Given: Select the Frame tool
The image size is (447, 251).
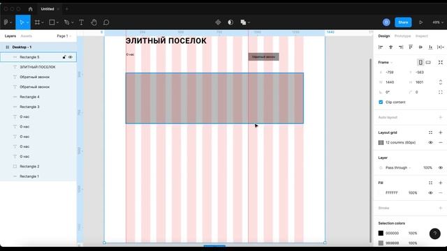Looking at the screenshot, I should (37, 22).
